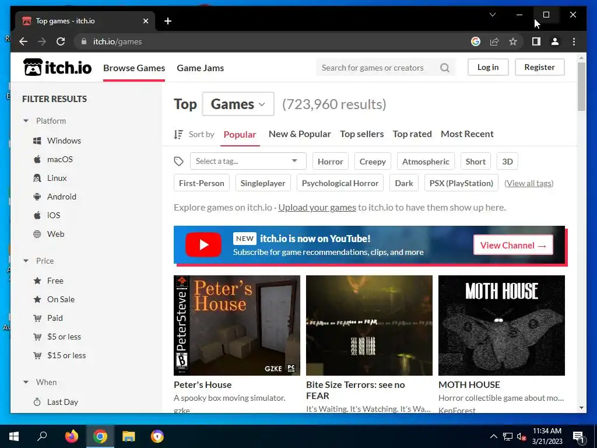Sort by Top sellers
Image resolution: width=597 pixels, height=448 pixels.
361,134
